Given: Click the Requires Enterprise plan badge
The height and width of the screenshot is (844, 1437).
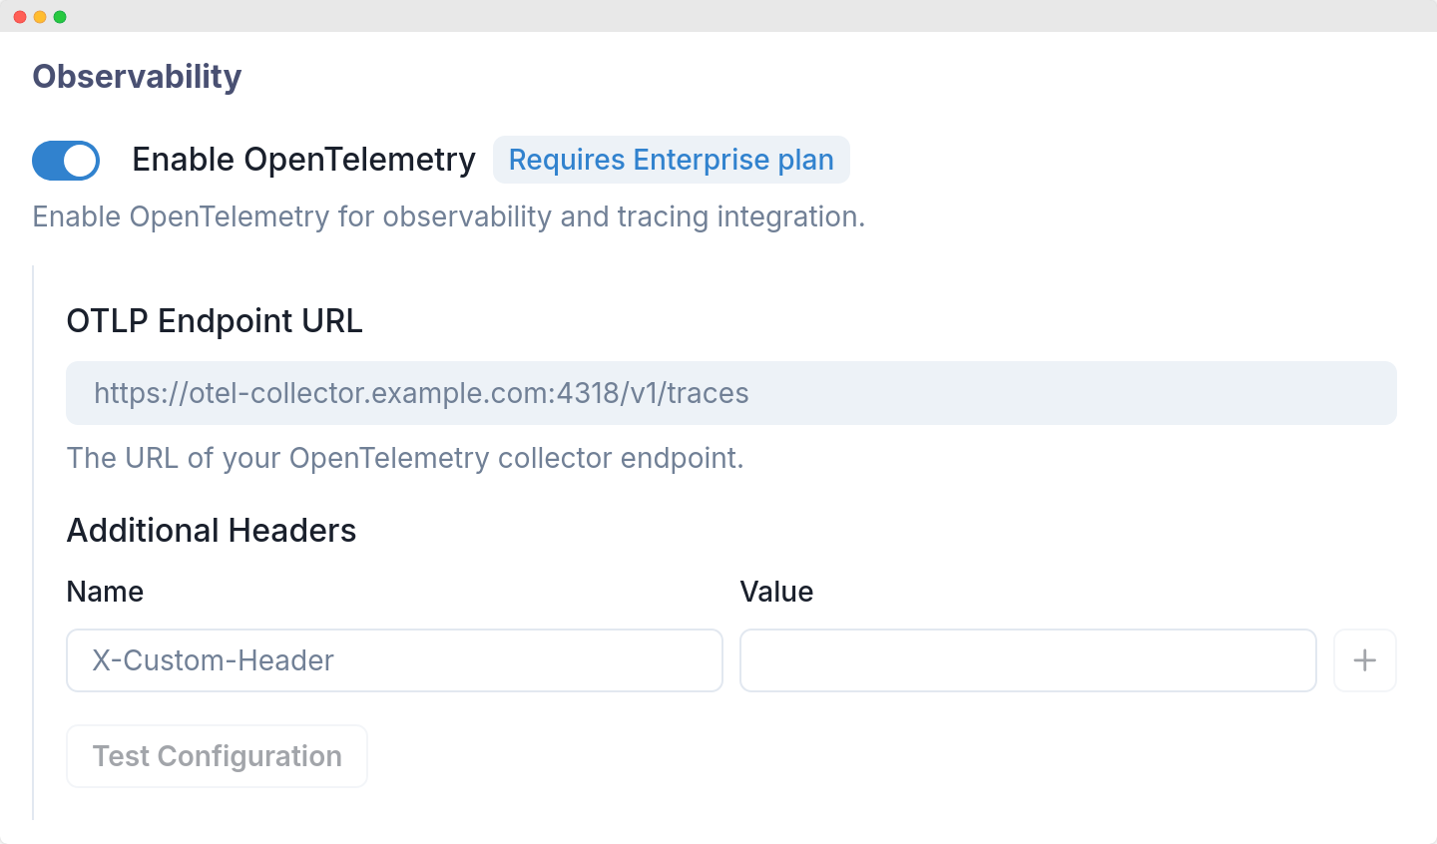Looking at the screenshot, I should [x=671, y=160].
